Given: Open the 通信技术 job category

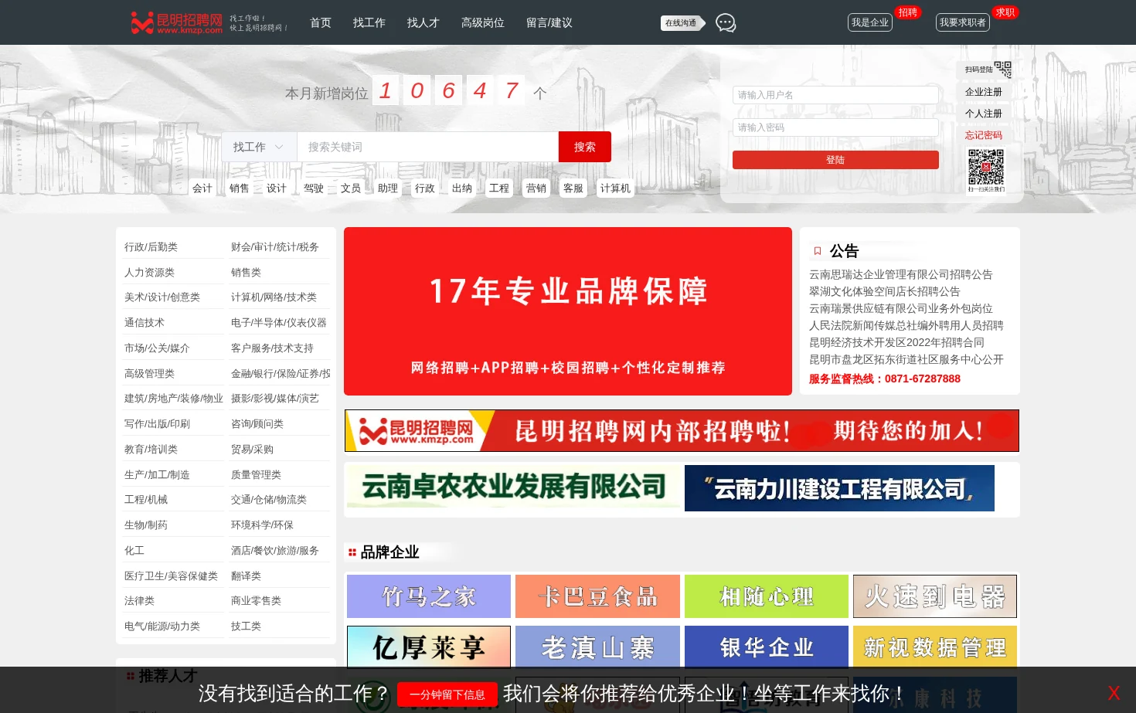Looking at the screenshot, I should [x=145, y=322].
